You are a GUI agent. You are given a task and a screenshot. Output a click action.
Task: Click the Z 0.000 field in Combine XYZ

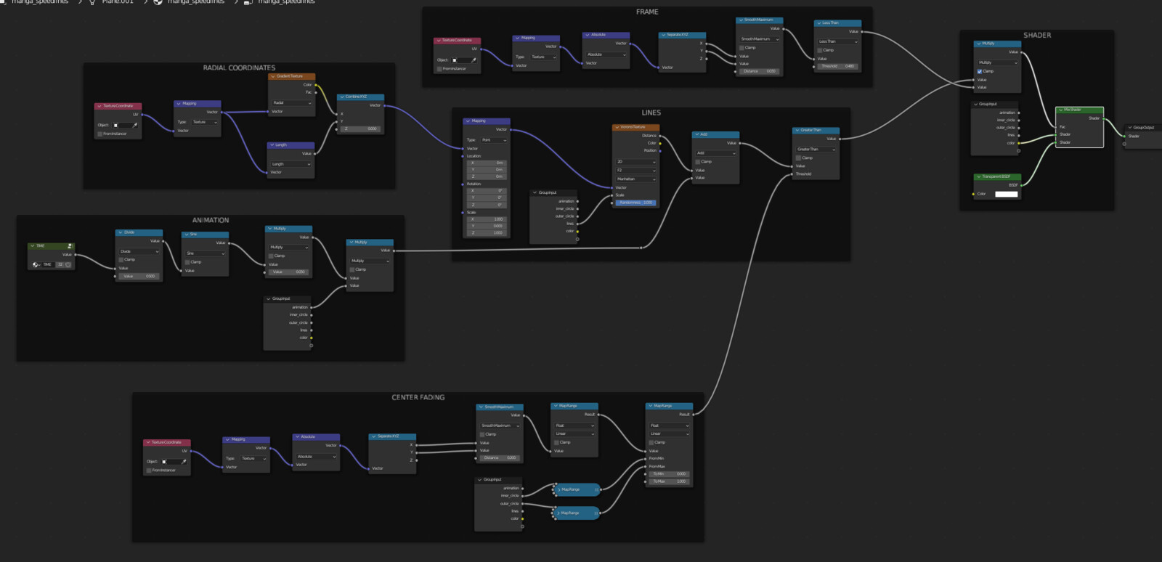361,129
